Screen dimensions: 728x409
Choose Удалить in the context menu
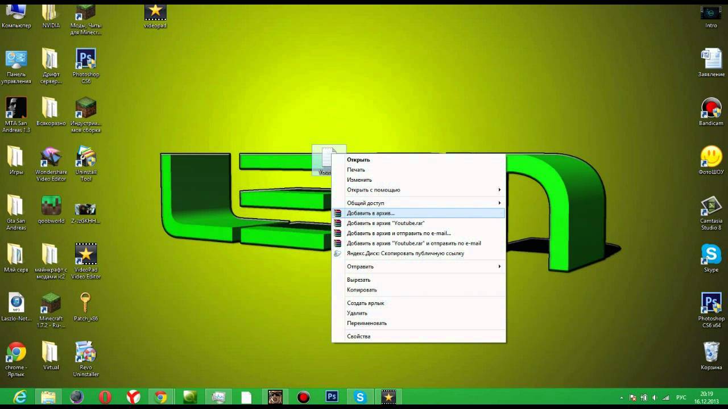[x=419, y=313]
